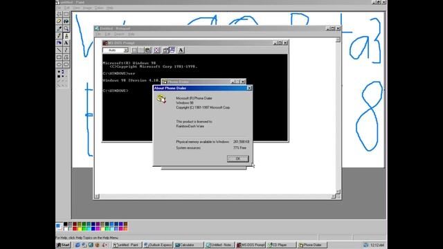443x249 pixels.
Task: Select the Polygon tool in Paint
Action: pos(66,57)
